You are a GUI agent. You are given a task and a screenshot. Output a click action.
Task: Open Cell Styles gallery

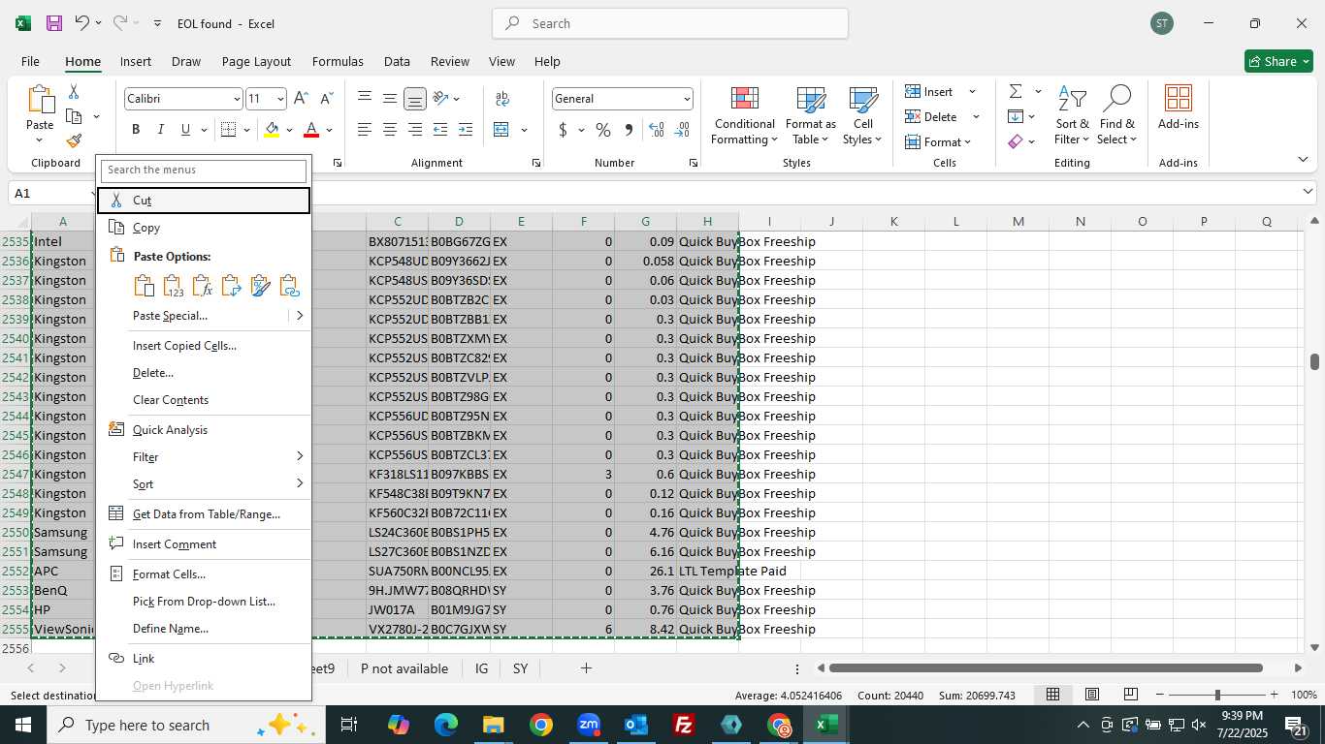pyautogui.click(x=862, y=116)
